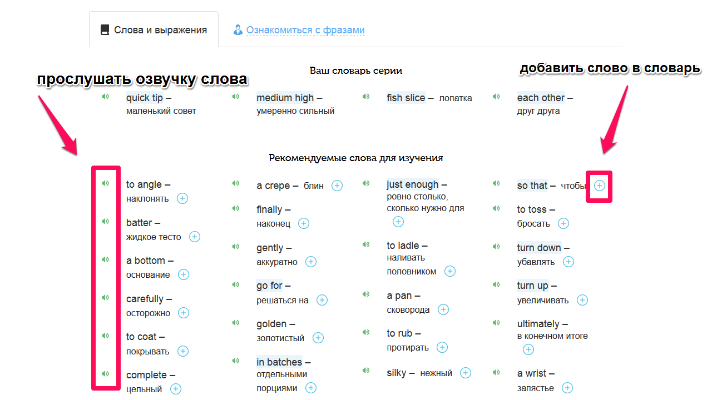712x400 pixels.
Task: Play audio for 'turn up'
Action: tap(496, 284)
